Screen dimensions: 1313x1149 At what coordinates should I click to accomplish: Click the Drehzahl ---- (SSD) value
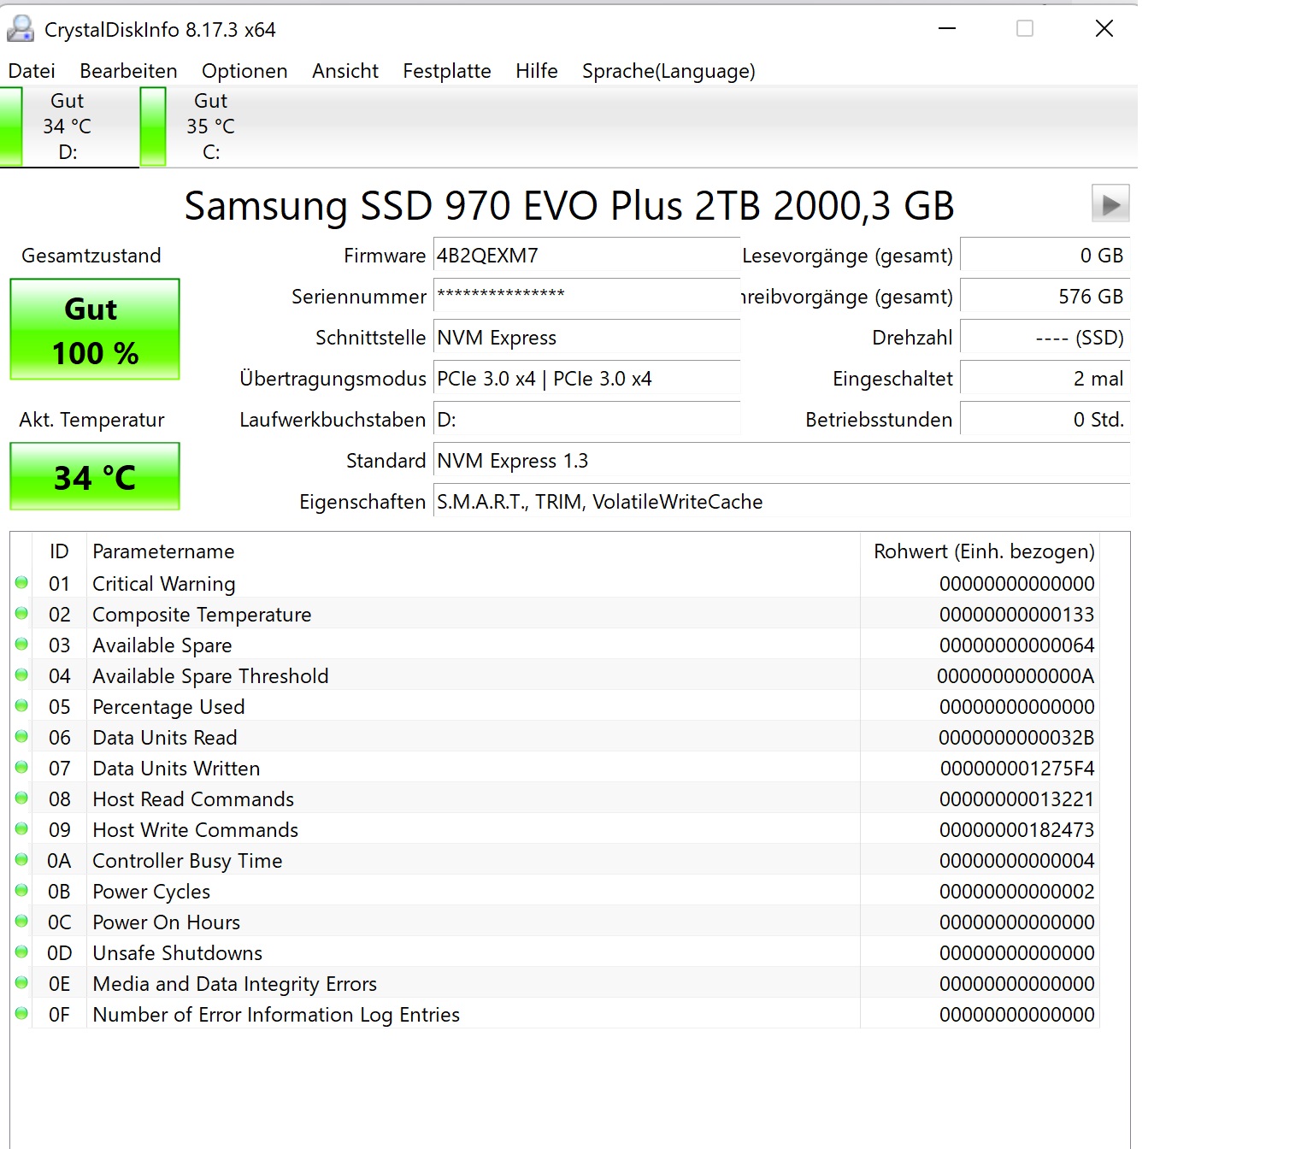[1045, 337]
